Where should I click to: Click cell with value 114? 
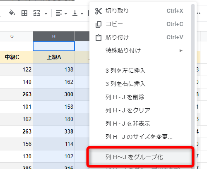[54, 144]
